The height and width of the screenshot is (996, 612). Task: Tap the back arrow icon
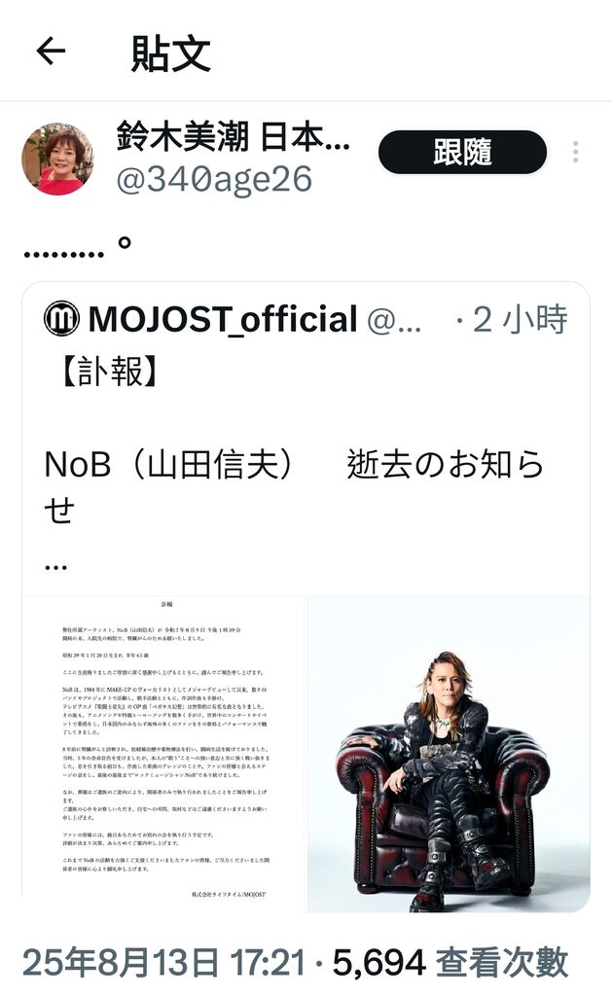[x=51, y=52]
